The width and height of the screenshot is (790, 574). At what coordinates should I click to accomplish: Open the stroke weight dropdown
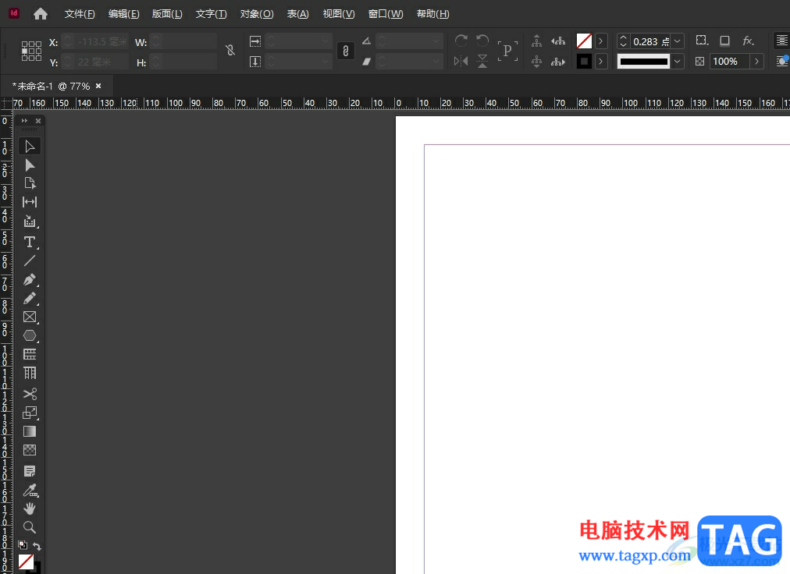click(x=678, y=41)
